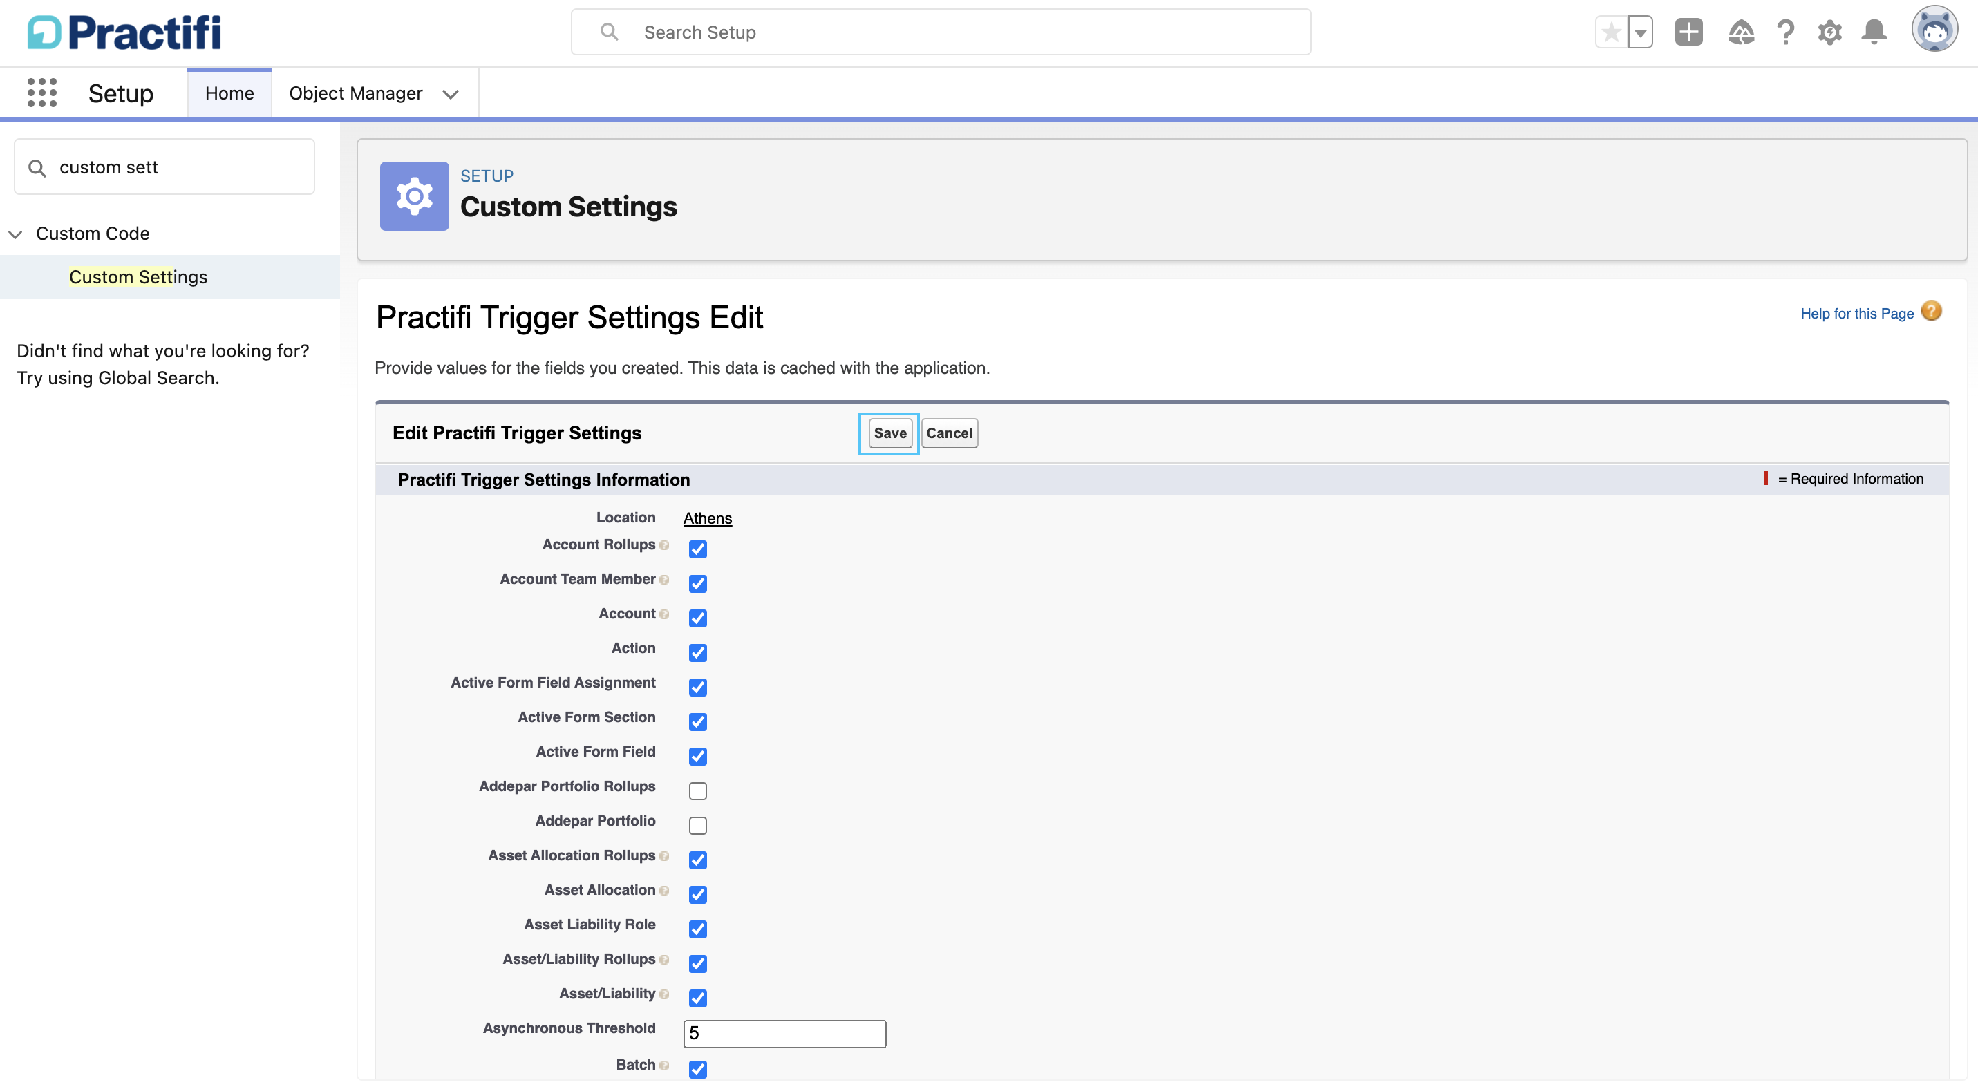Screen dimensions: 1978x1089
Task: Click the Practifi logo
Action: 124,32
